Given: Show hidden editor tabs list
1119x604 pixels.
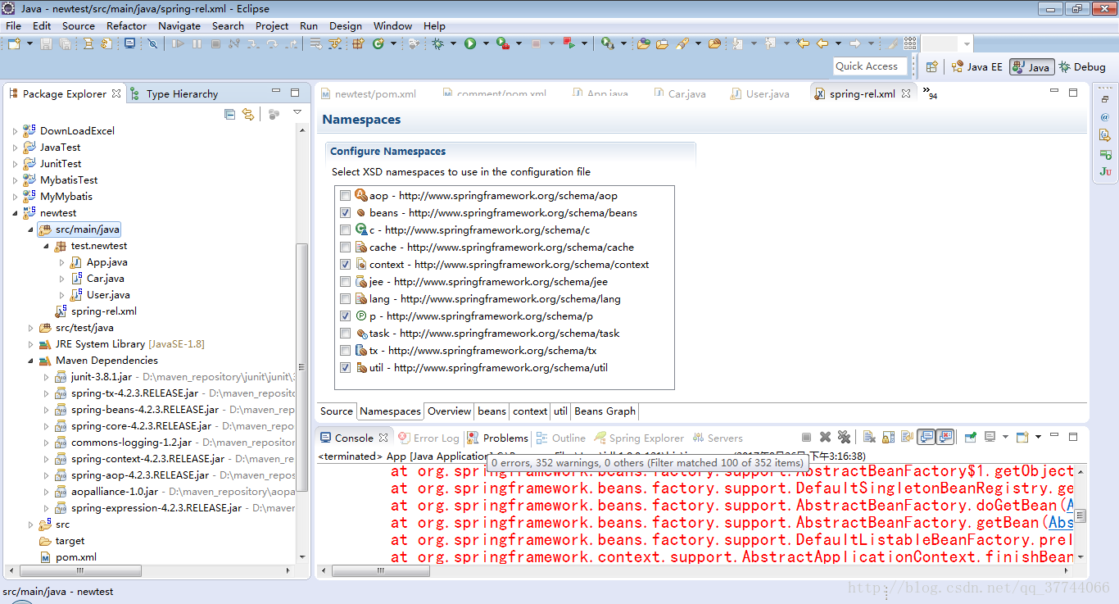Looking at the screenshot, I should click(x=930, y=93).
